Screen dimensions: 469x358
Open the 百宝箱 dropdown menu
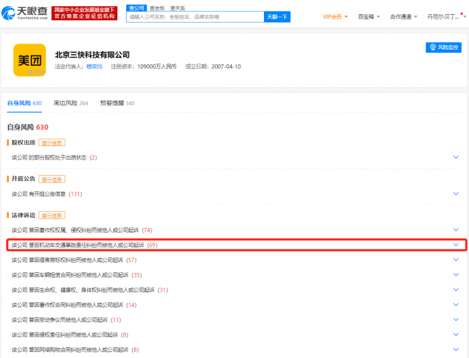click(368, 17)
